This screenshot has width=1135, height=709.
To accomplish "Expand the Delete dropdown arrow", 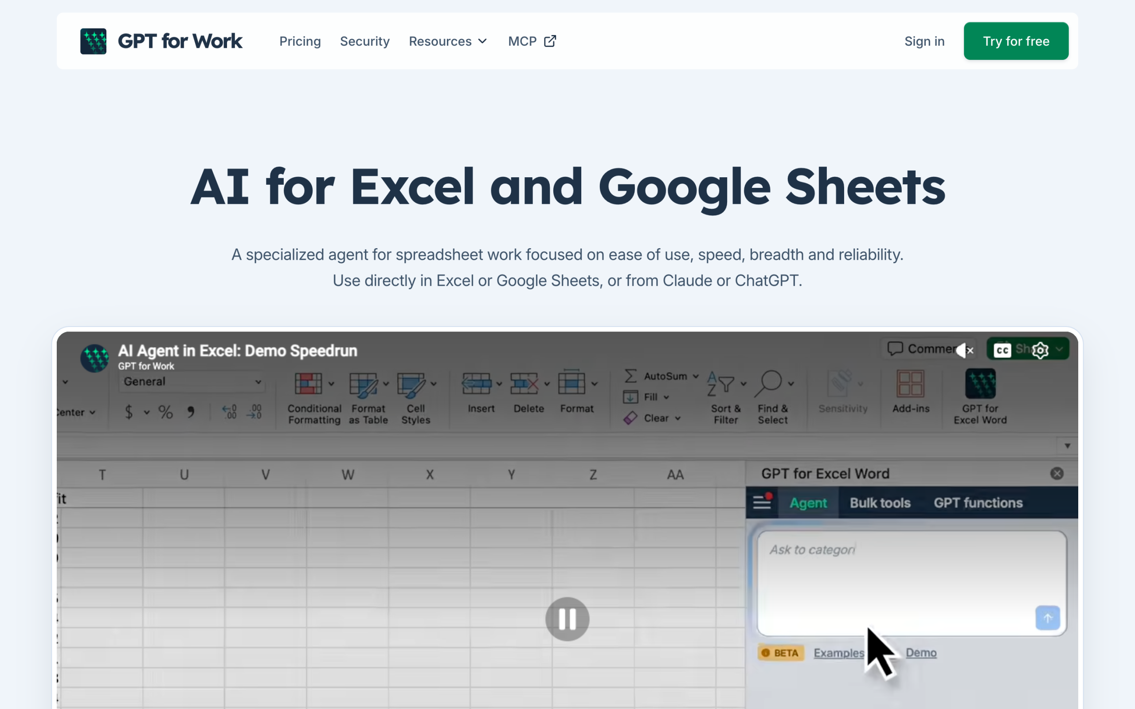I will pyautogui.click(x=547, y=384).
